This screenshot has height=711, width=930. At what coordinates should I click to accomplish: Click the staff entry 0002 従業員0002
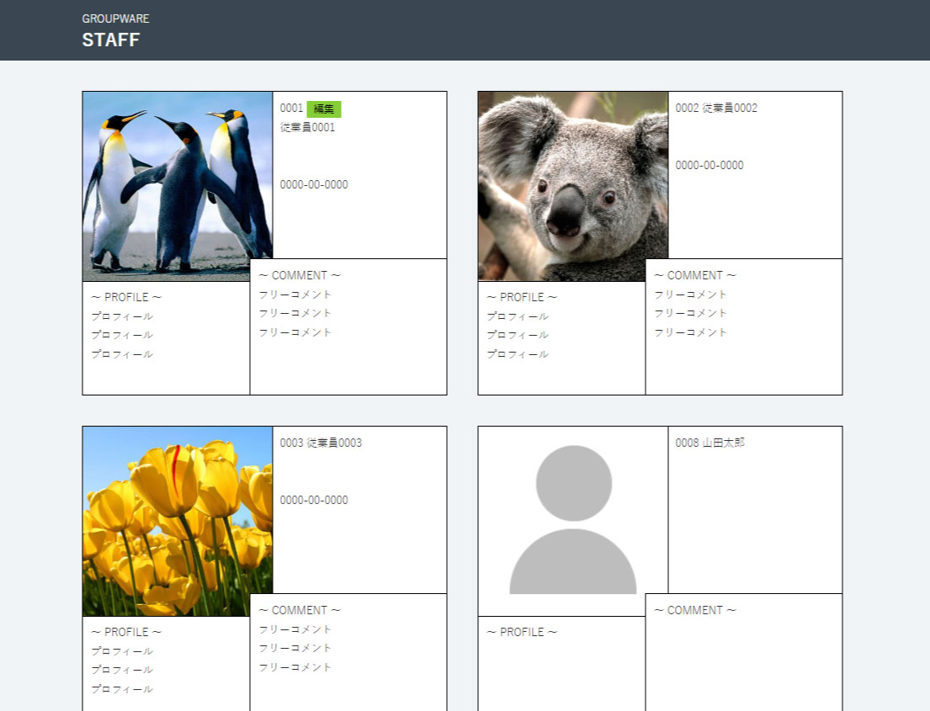(716, 109)
